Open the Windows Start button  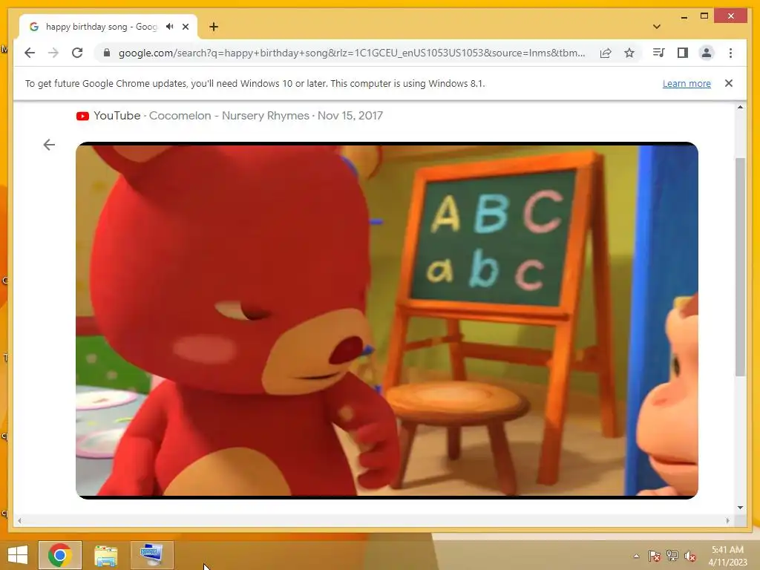click(18, 555)
